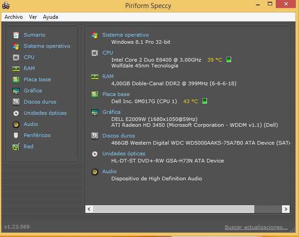Click the Gráfica monitor icon in sidebar
This screenshot has height=237, width=299.
coord(16,91)
